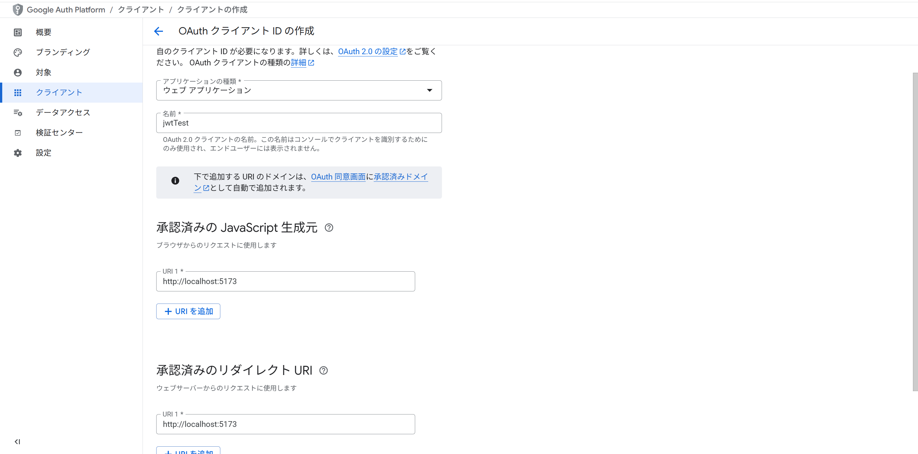Viewport: 918px width, 454px height.
Task: Click the 検証センター checkbox icon
Action: click(18, 133)
